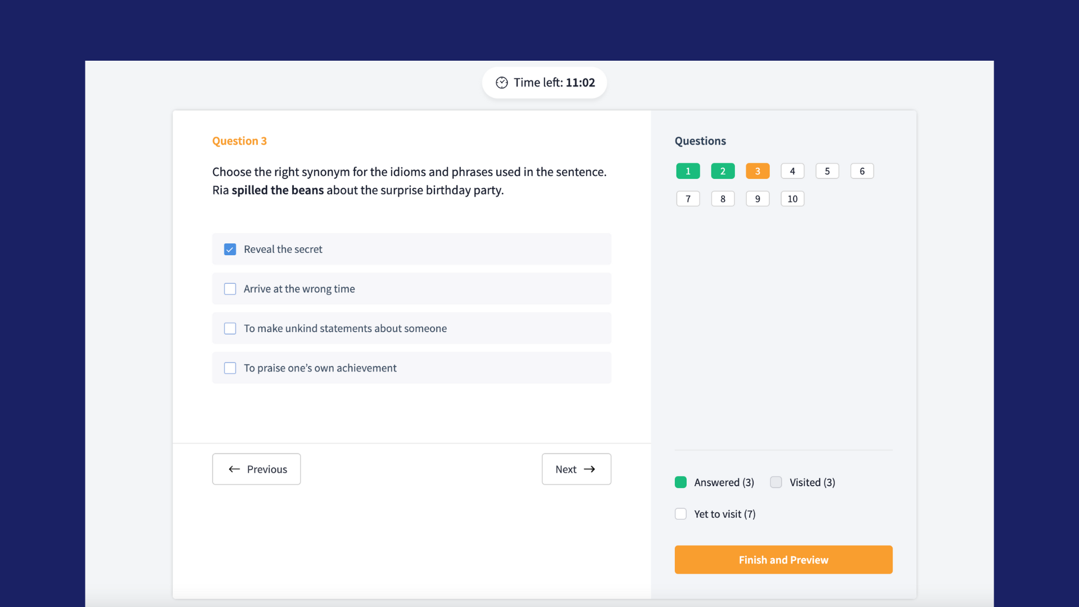This screenshot has height=607, width=1079.
Task: Click the timer/clock icon
Action: click(502, 82)
